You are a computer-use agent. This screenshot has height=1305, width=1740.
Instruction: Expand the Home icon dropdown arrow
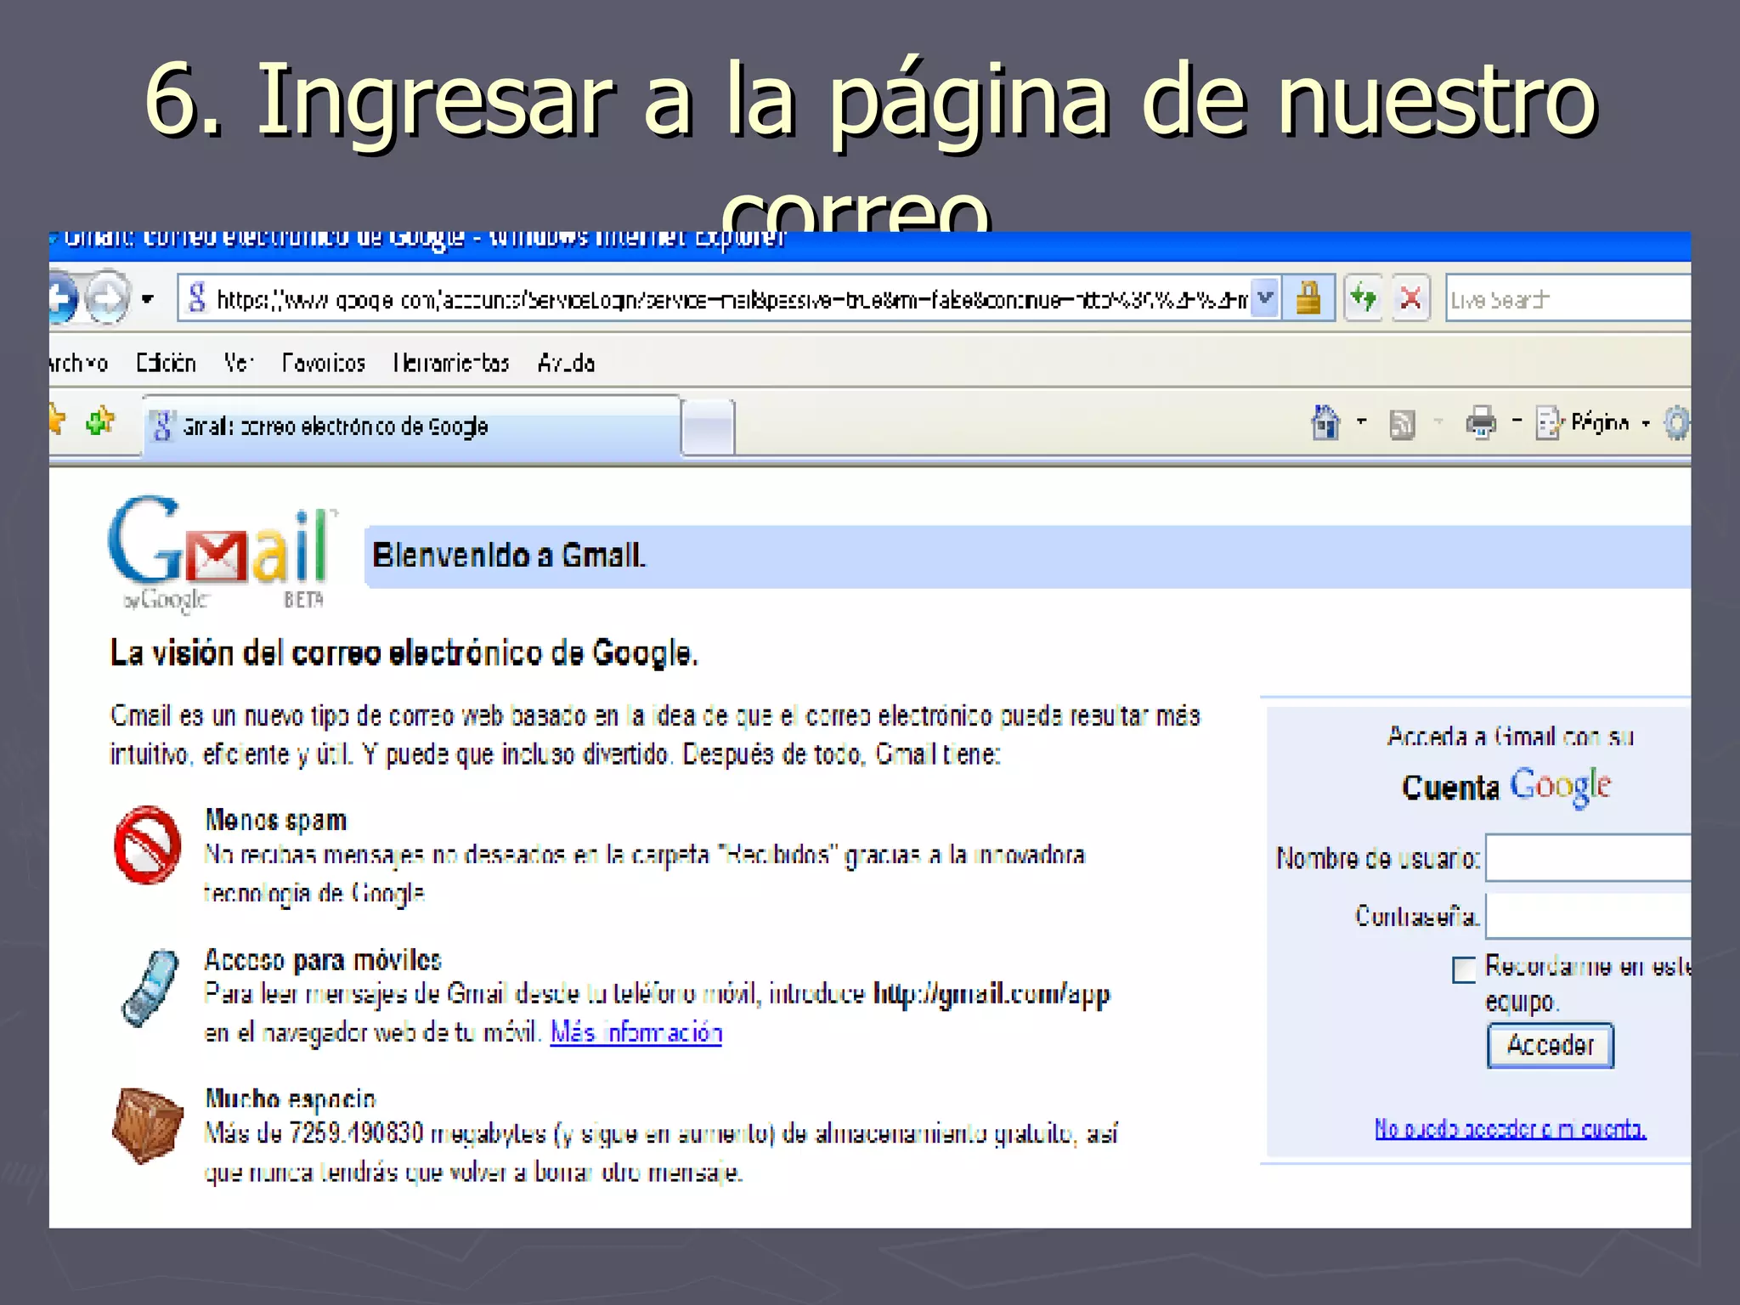1362,421
